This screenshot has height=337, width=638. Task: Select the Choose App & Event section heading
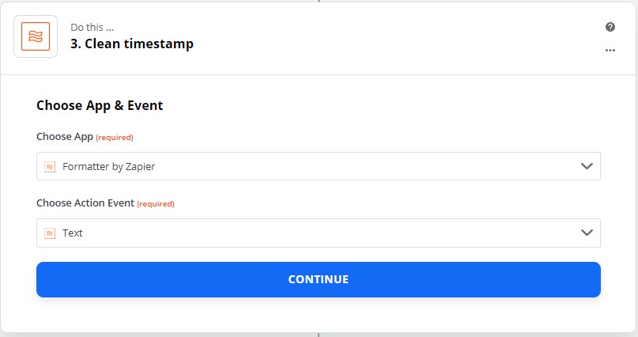[100, 105]
